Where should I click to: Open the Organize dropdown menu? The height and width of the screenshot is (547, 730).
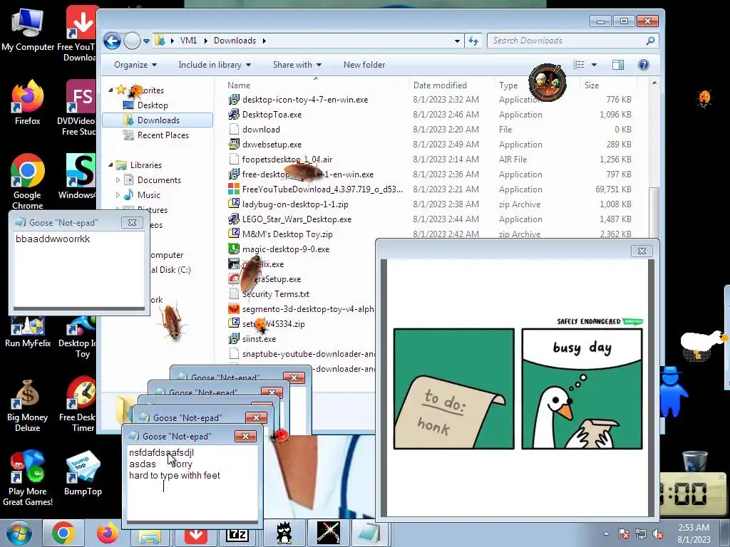(x=135, y=65)
